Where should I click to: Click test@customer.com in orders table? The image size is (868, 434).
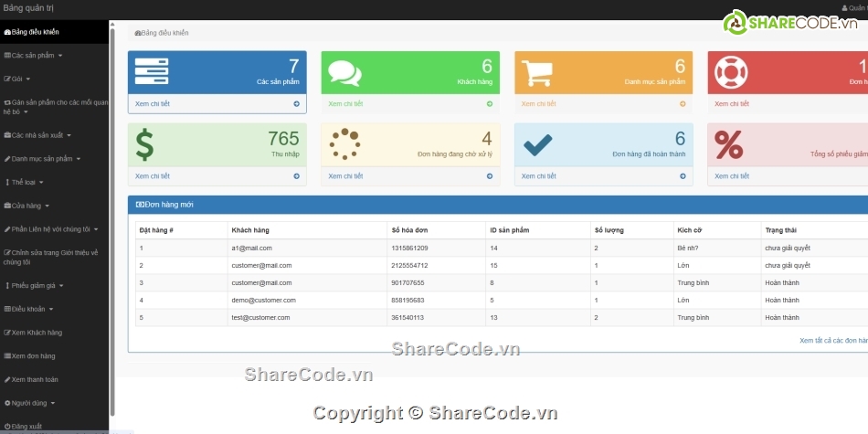point(260,318)
